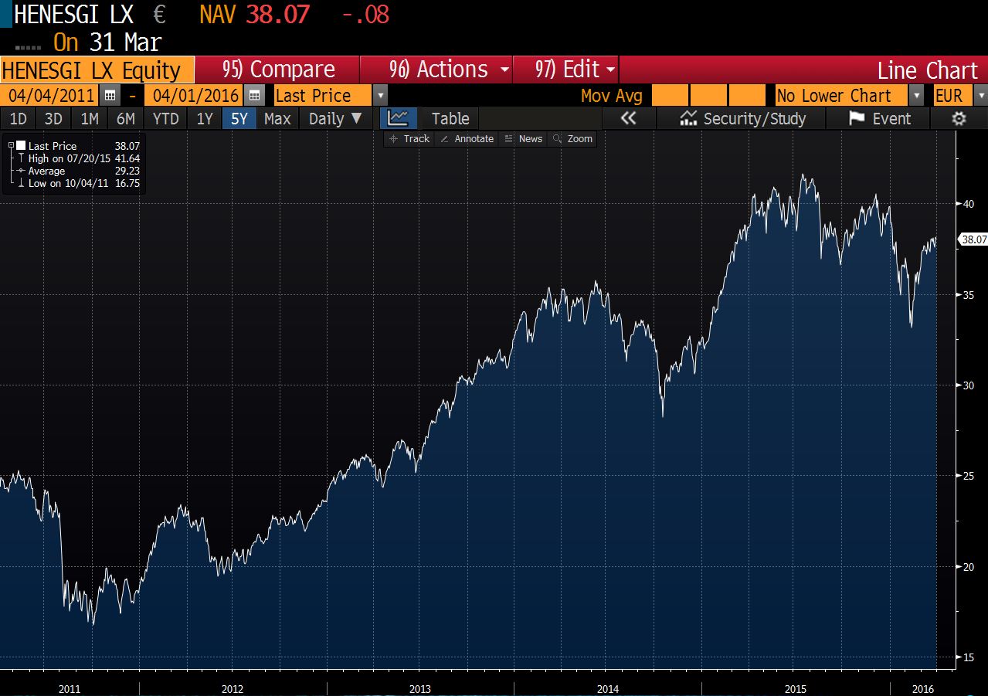Screen dimensions: 988x696
Task: Open the 96) Actions menu
Action: 436,70
